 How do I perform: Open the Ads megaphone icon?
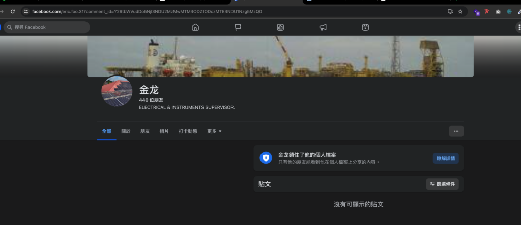click(x=323, y=27)
